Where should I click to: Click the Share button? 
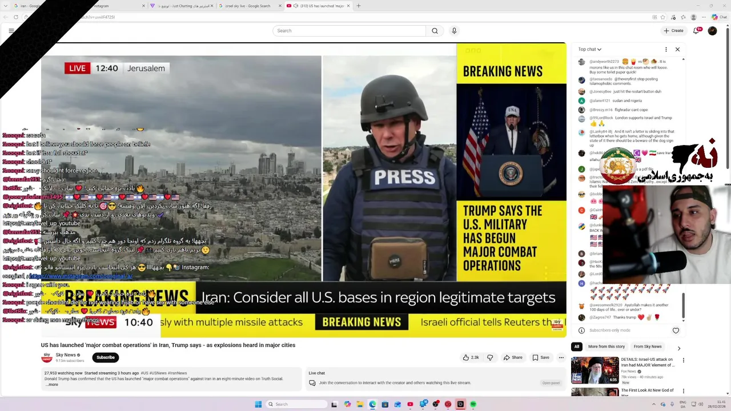click(x=513, y=357)
